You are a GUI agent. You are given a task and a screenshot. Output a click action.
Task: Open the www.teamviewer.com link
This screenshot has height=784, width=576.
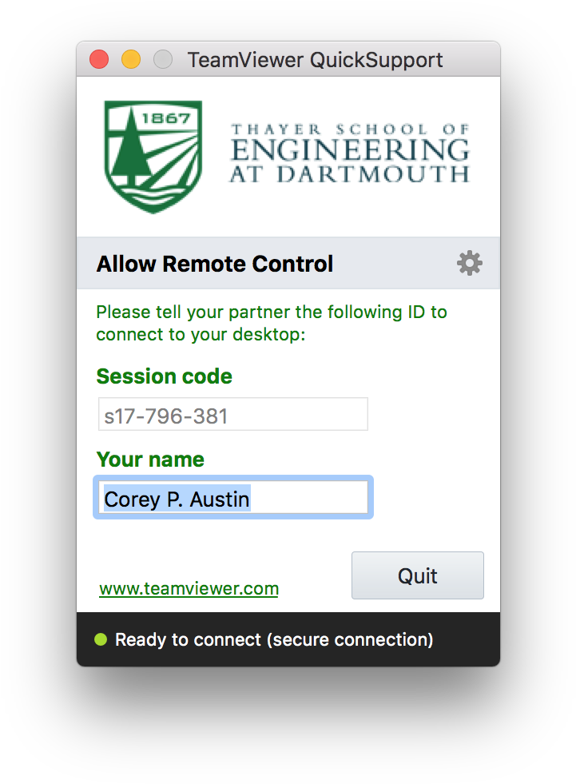tap(189, 588)
